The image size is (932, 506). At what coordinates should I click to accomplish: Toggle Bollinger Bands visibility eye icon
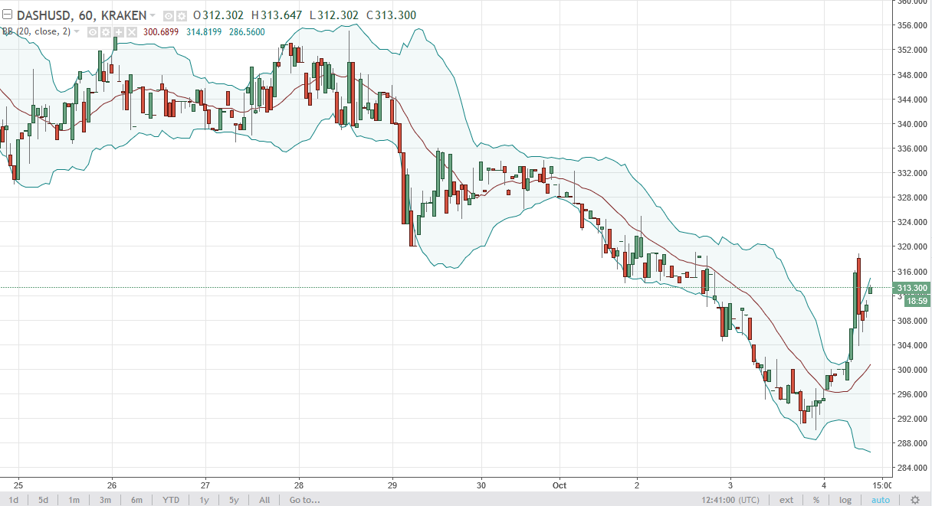pyautogui.click(x=92, y=31)
